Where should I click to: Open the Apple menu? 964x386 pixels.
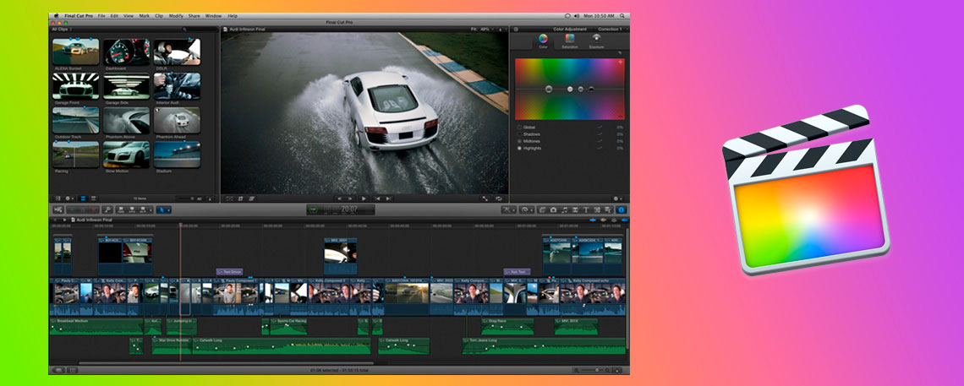(x=57, y=15)
